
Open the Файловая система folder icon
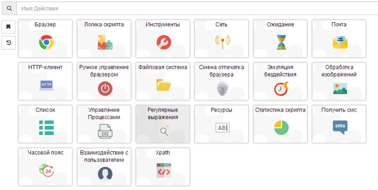(164, 85)
